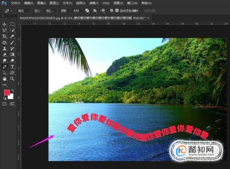Open the 图像(I) menu
Screen dimensions: 230x169
pyautogui.click(x=41, y=3)
